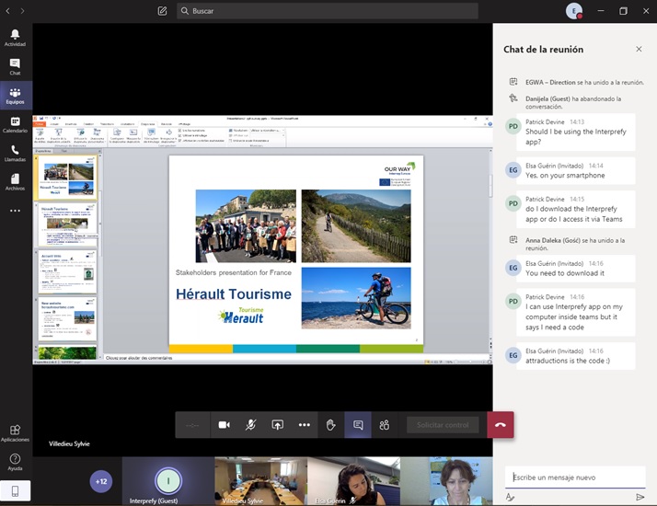657x506 pixels.
Task: Show the +12 additional participants
Action: [x=101, y=481]
